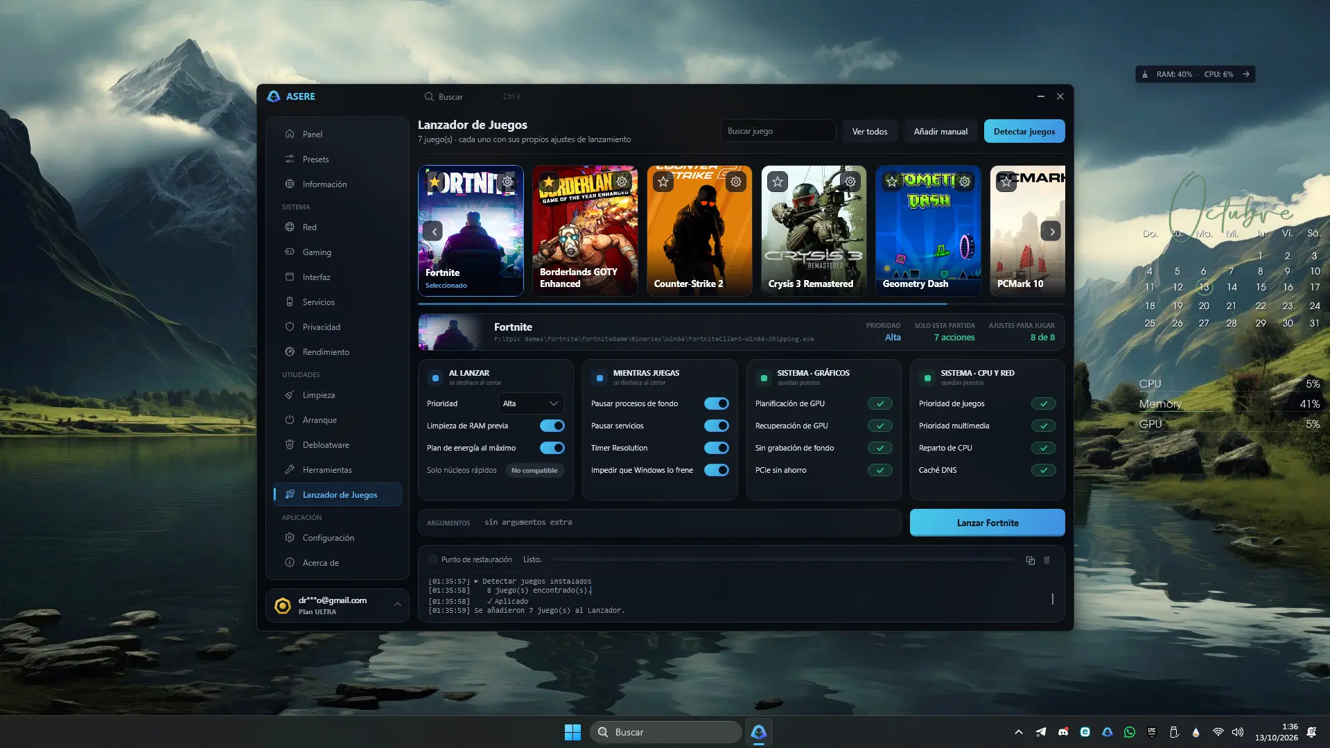Open the Prioridad dropdown set to Alta
The image size is (1330, 748).
click(531, 403)
